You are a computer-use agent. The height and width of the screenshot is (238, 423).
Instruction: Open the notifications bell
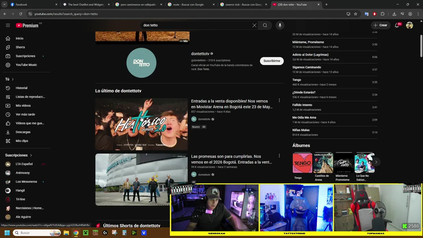(397, 25)
